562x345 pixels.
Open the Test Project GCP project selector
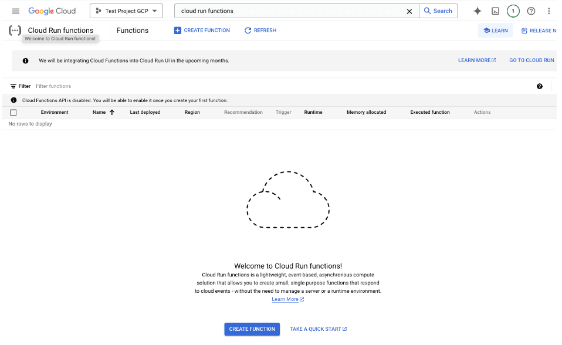(126, 11)
